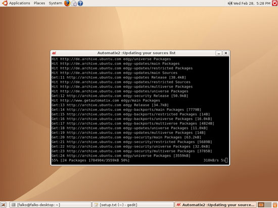Click the 'Get:13' edgy Release [34.7kB] line

coord(110,105)
